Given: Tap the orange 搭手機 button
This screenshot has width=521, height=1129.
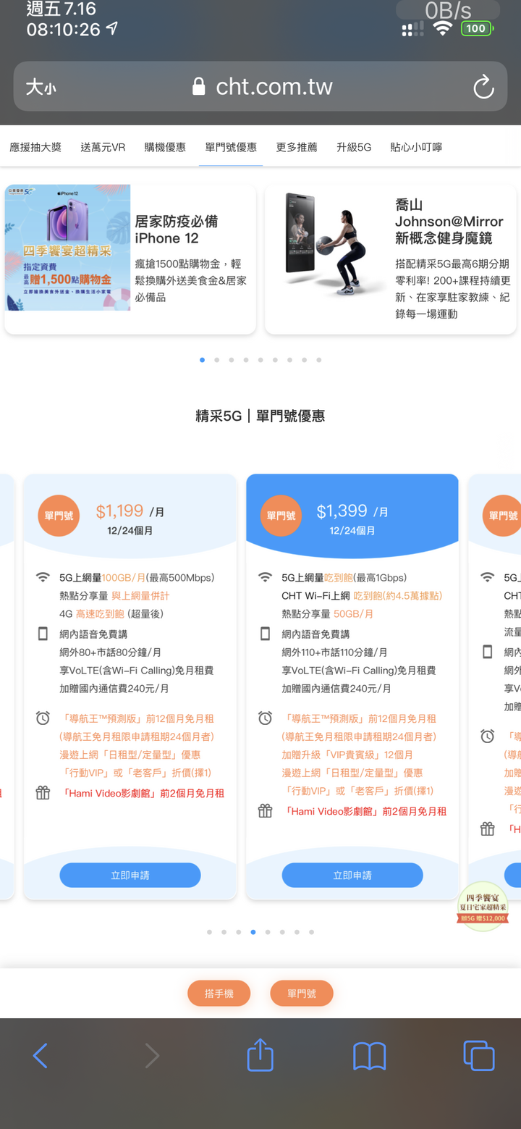Looking at the screenshot, I should (x=219, y=994).
